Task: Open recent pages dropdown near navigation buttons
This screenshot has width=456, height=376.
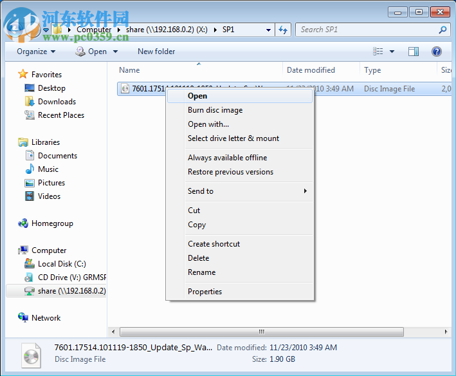Action: point(46,30)
